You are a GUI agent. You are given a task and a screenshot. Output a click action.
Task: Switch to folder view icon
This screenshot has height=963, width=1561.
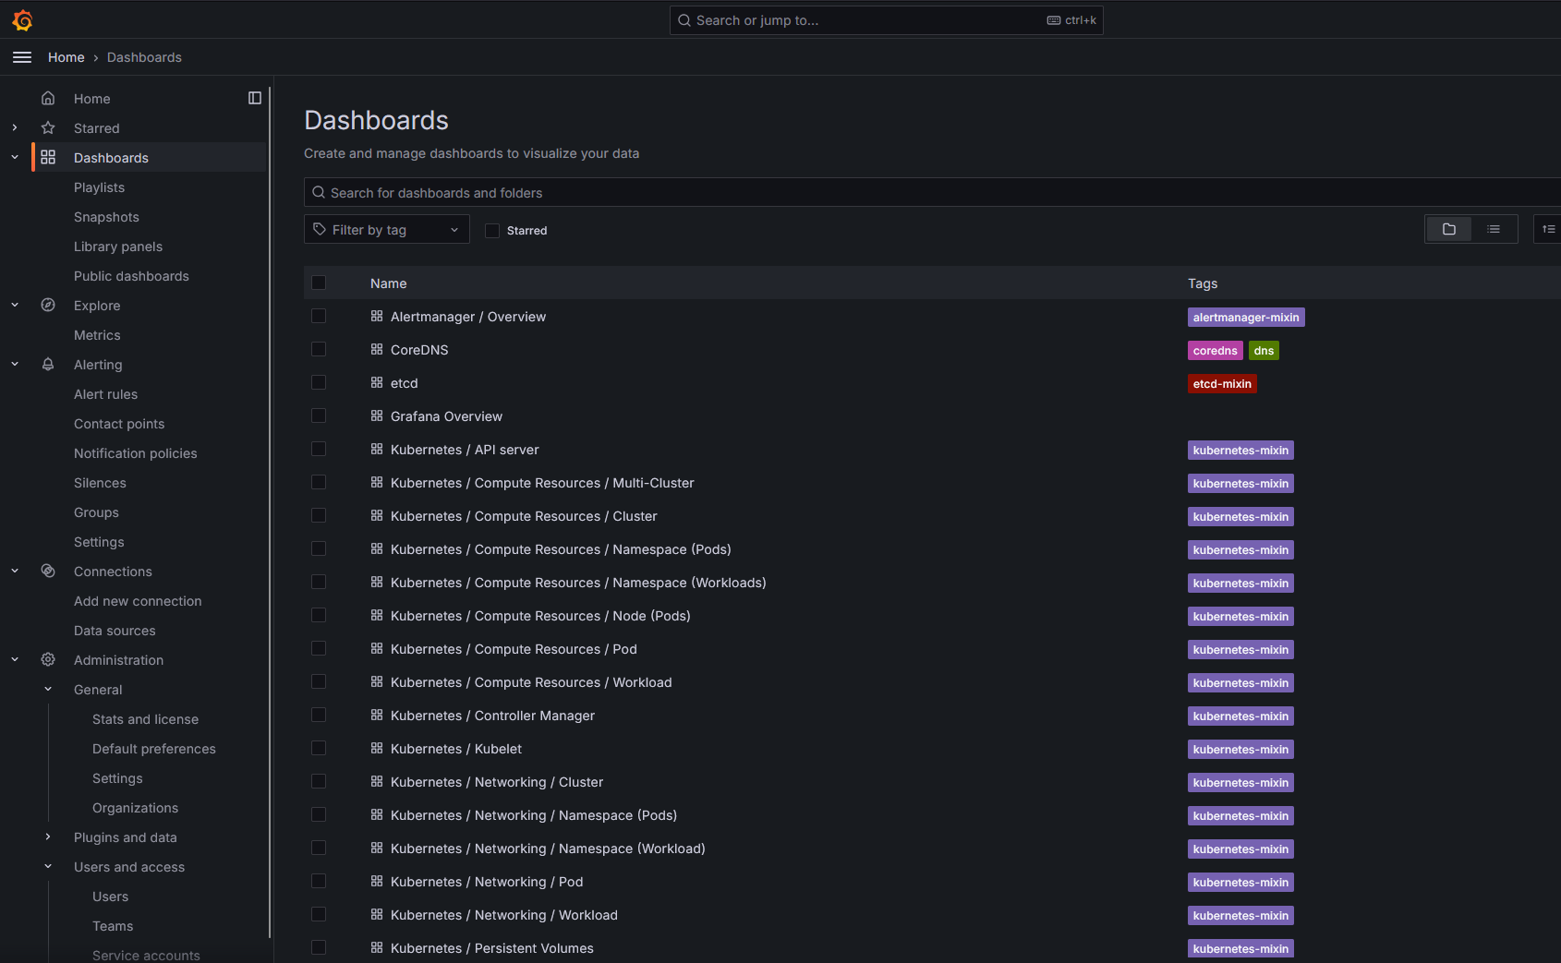coord(1449,229)
